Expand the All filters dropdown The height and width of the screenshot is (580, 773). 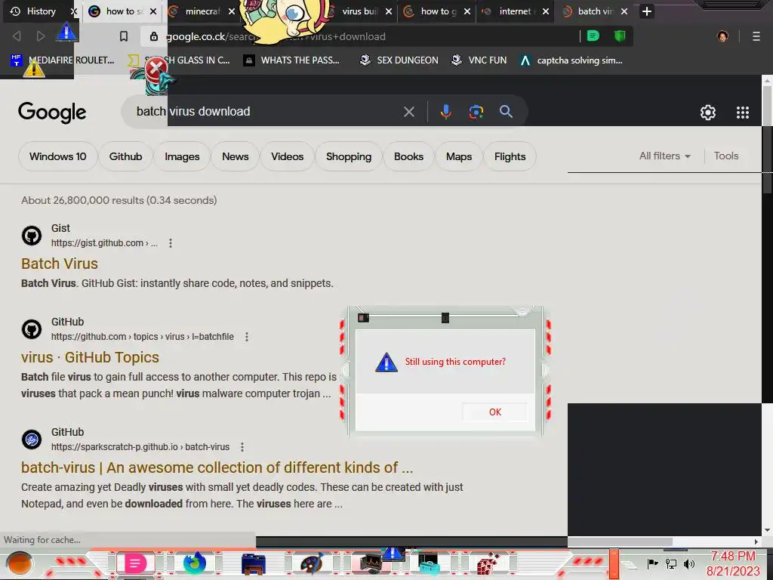point(664,156)
